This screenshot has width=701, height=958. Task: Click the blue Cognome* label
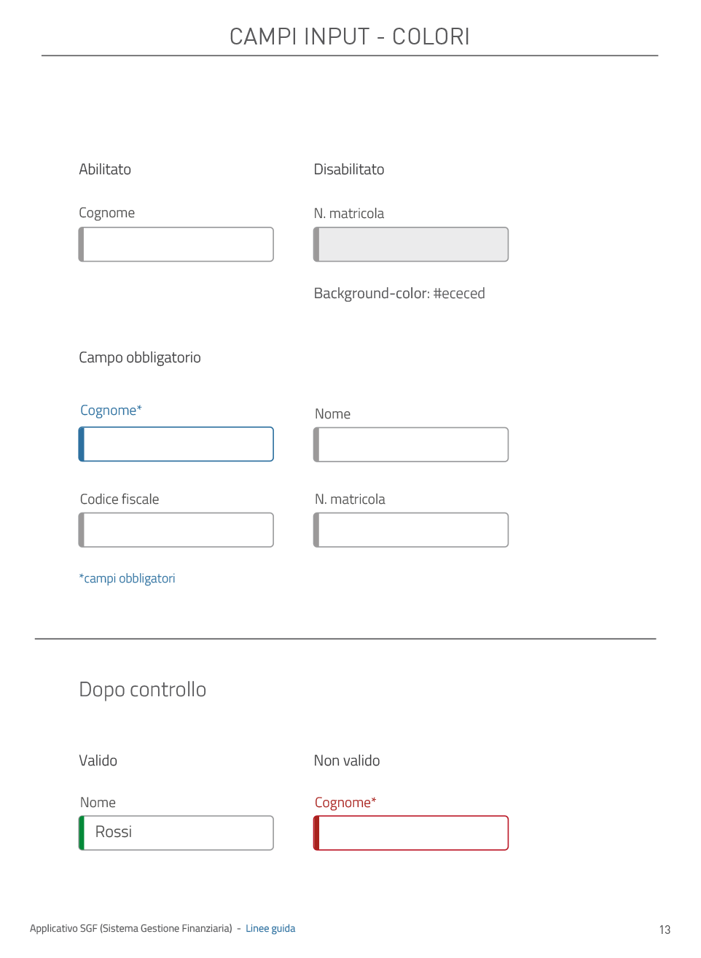(111, 410)
